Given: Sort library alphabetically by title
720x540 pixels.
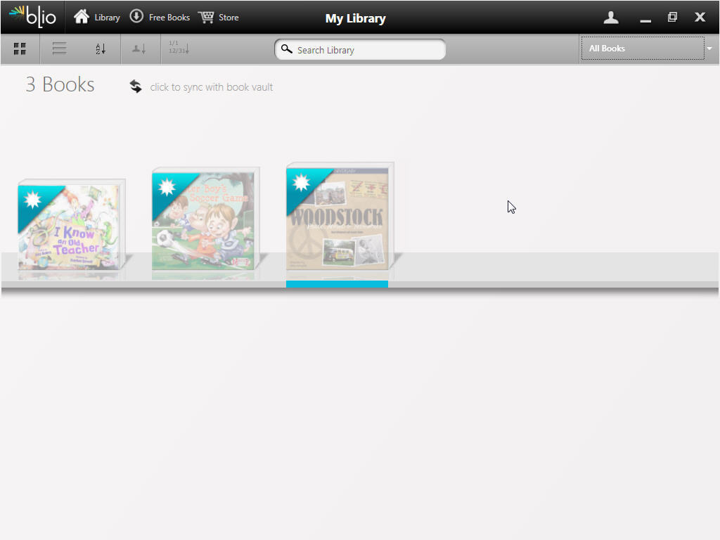Looking at the screenshot, I should [x=101, y=49].
